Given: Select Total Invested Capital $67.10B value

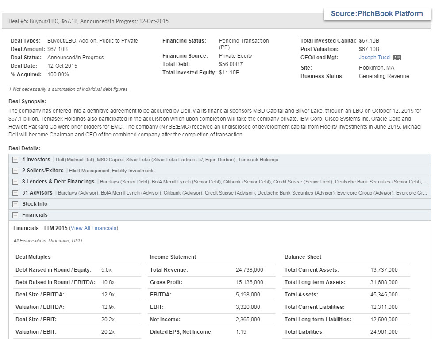Looking at the screenshot, I should coord(369,41).
